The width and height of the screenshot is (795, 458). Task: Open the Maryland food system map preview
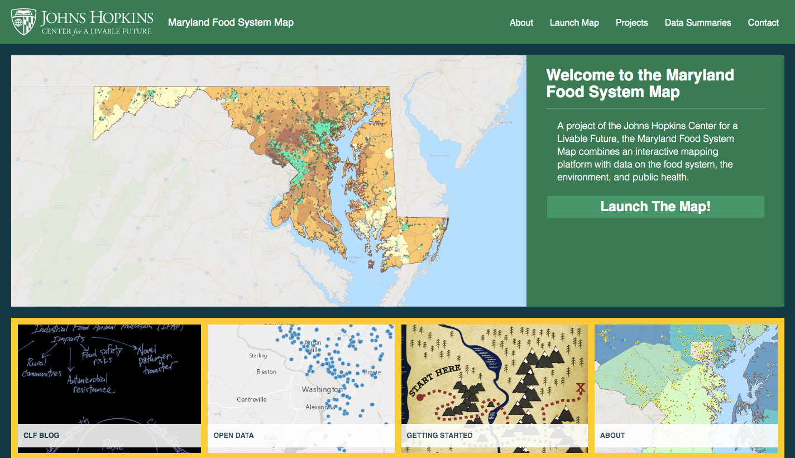269,181
